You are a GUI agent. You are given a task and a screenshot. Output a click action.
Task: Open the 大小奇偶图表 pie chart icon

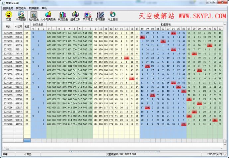(x=48, y=15)
